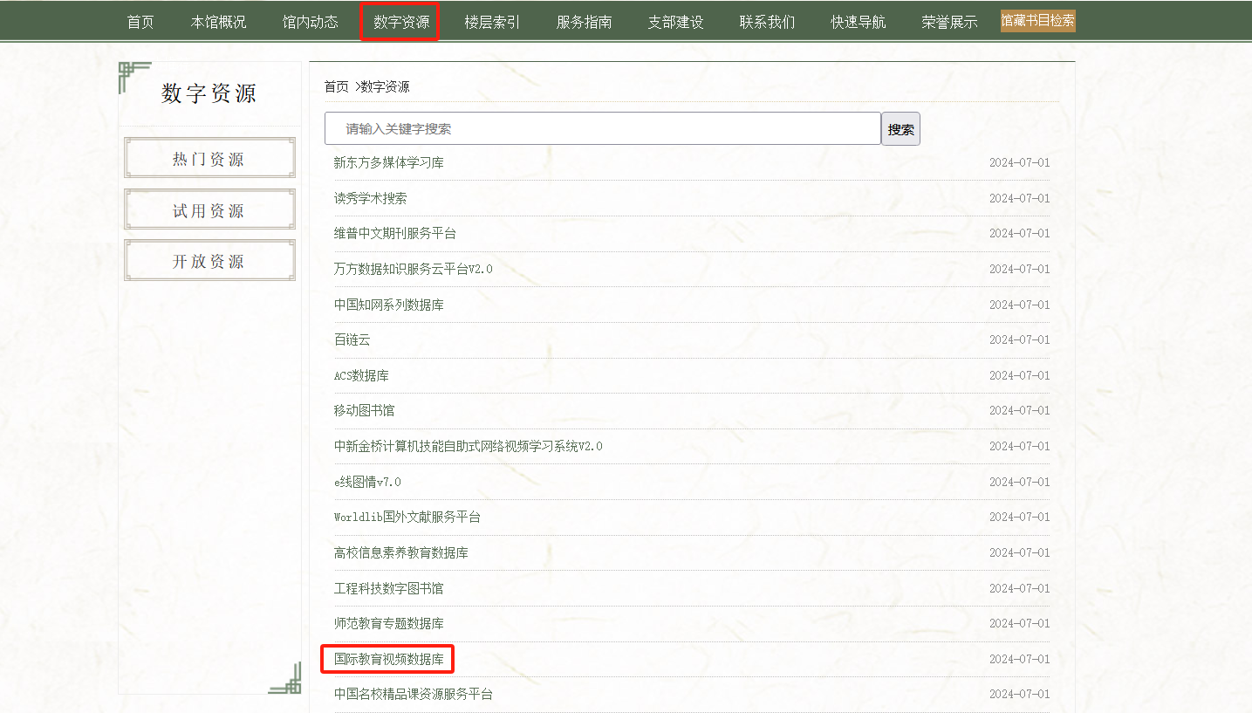Image resolution: width=1252 pixels, height=713 pixels.
Task: Go to 馆内动态 in top navigation
Action: 311,22
